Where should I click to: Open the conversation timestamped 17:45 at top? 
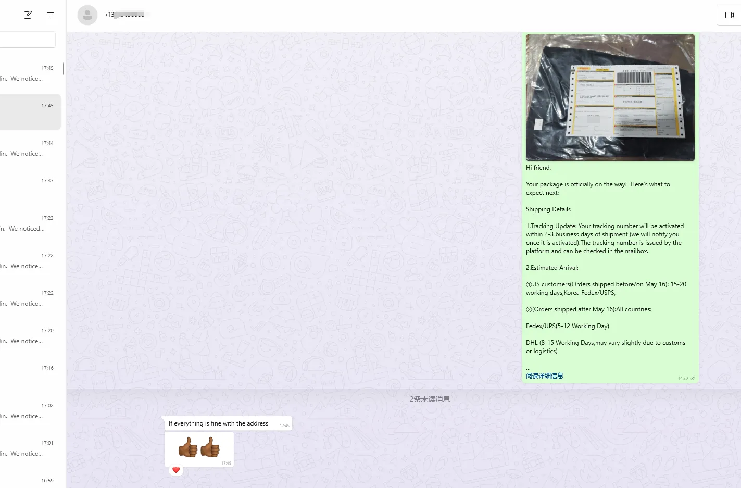[x=31, y=74]
